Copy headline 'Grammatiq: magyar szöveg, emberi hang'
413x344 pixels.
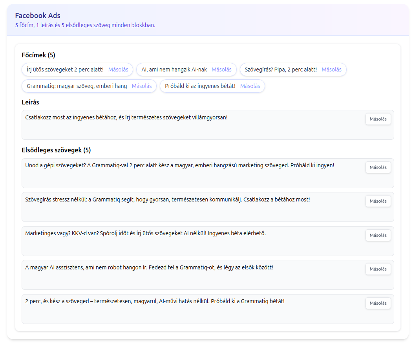pyautogui.click(x=142, y=86)
